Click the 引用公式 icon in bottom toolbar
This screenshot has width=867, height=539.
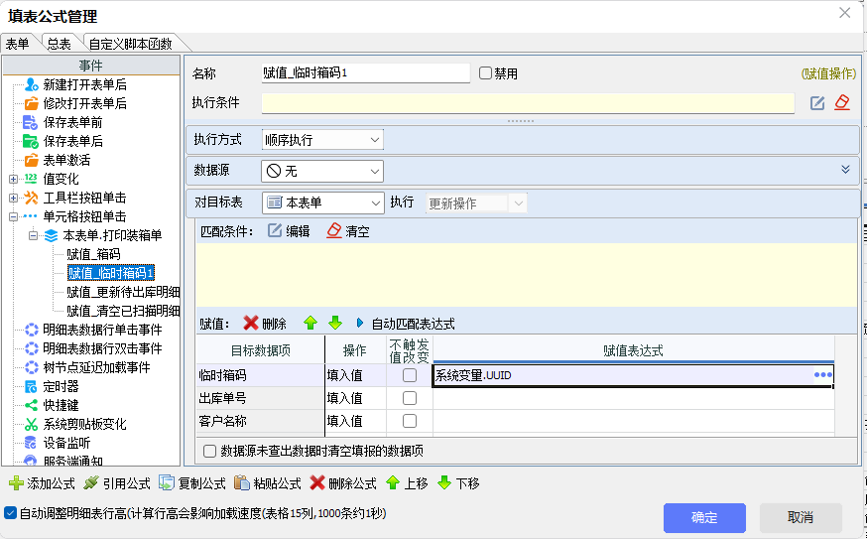(x=91, y=483)
